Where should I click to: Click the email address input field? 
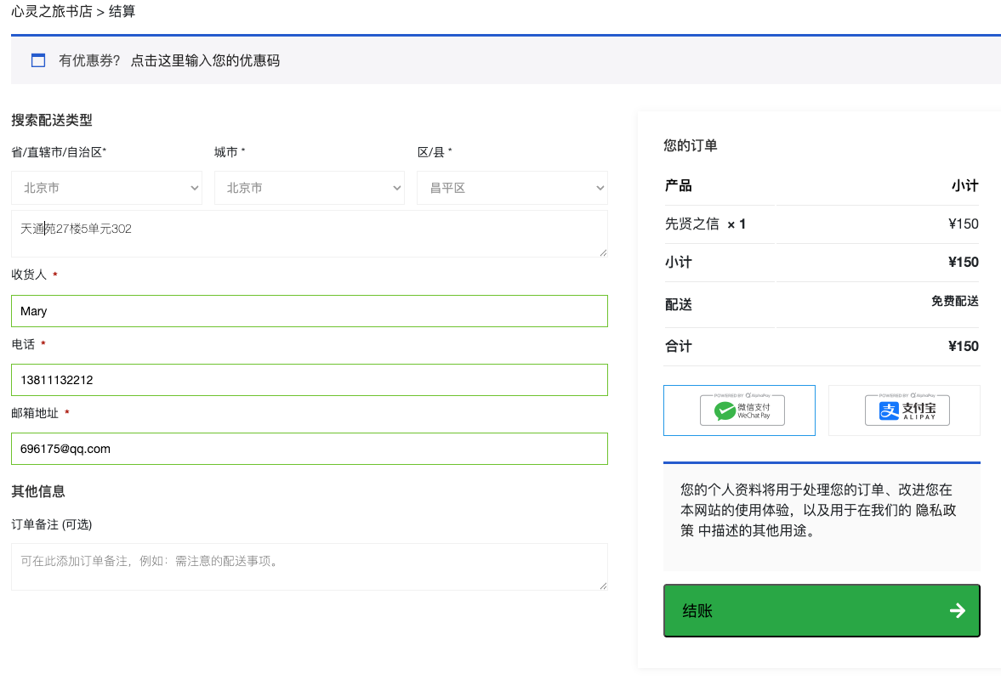coord(309,449)
